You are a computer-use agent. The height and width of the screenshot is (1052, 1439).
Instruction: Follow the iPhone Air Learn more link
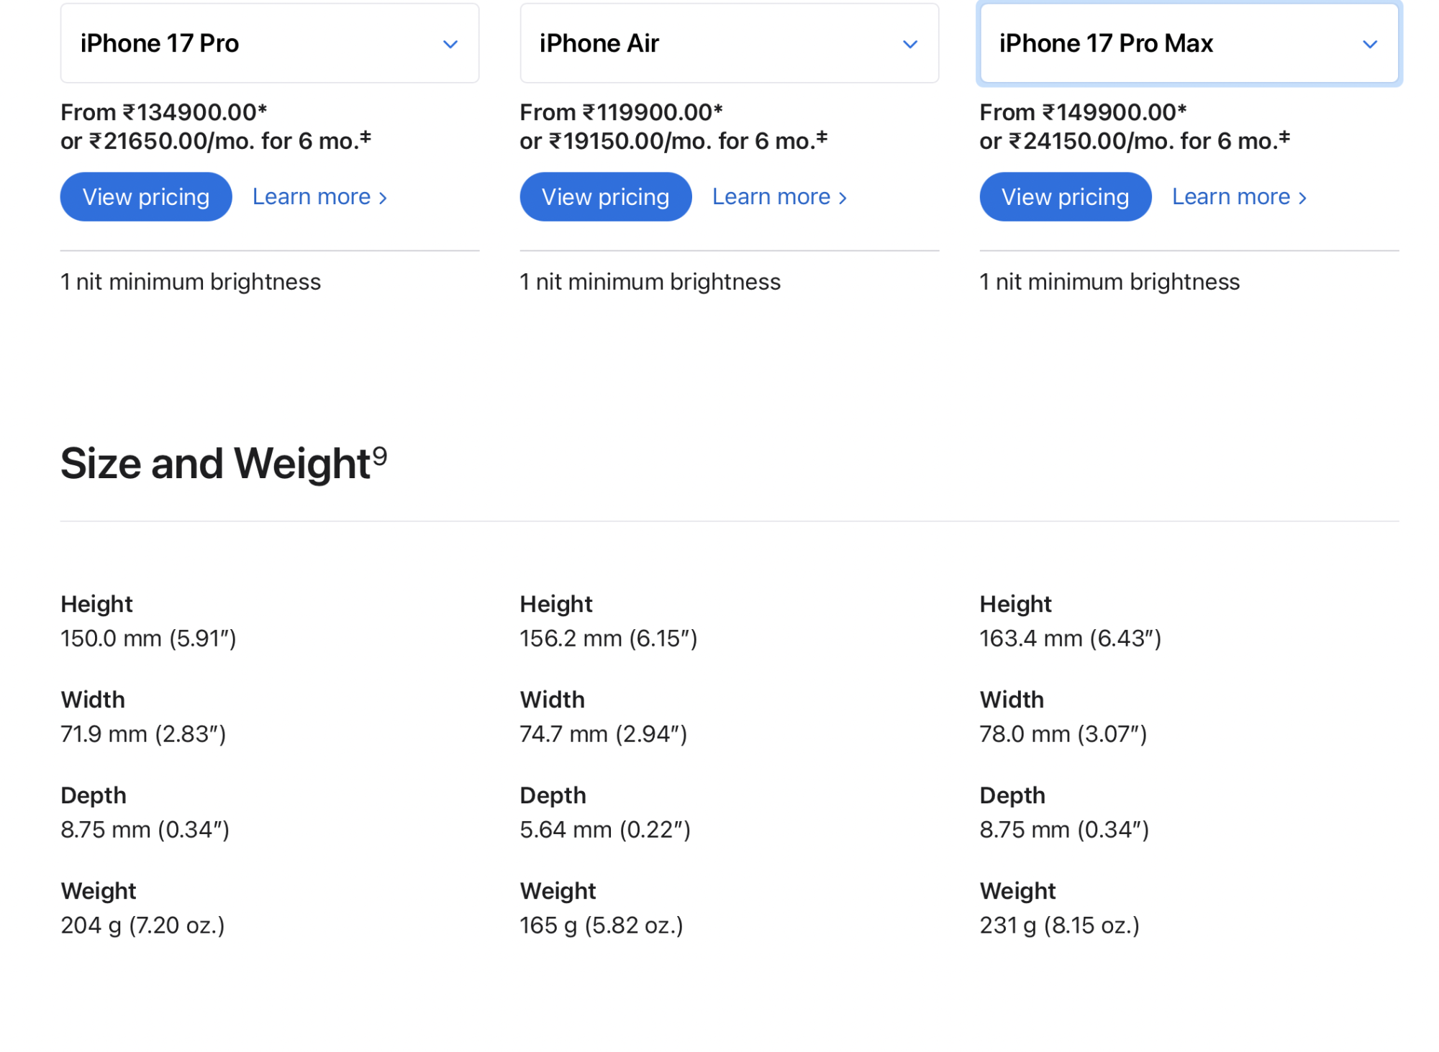point(779,197)
